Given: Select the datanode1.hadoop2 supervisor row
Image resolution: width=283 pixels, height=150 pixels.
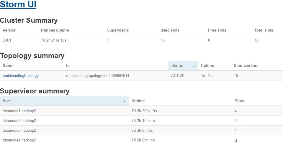Looking at the screenshot, I should [19, 111].
